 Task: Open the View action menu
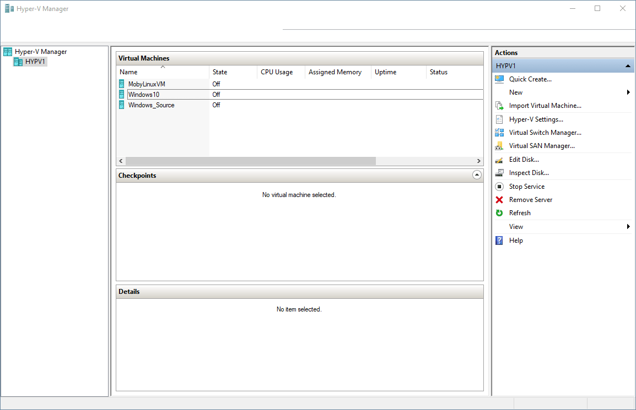pyautogui.click(x=516, y=227)
